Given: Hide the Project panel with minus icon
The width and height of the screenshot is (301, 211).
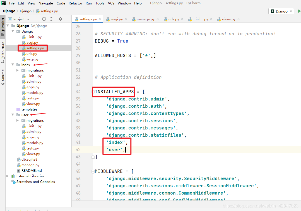Looking at the screenshot, I should point(68,19).
